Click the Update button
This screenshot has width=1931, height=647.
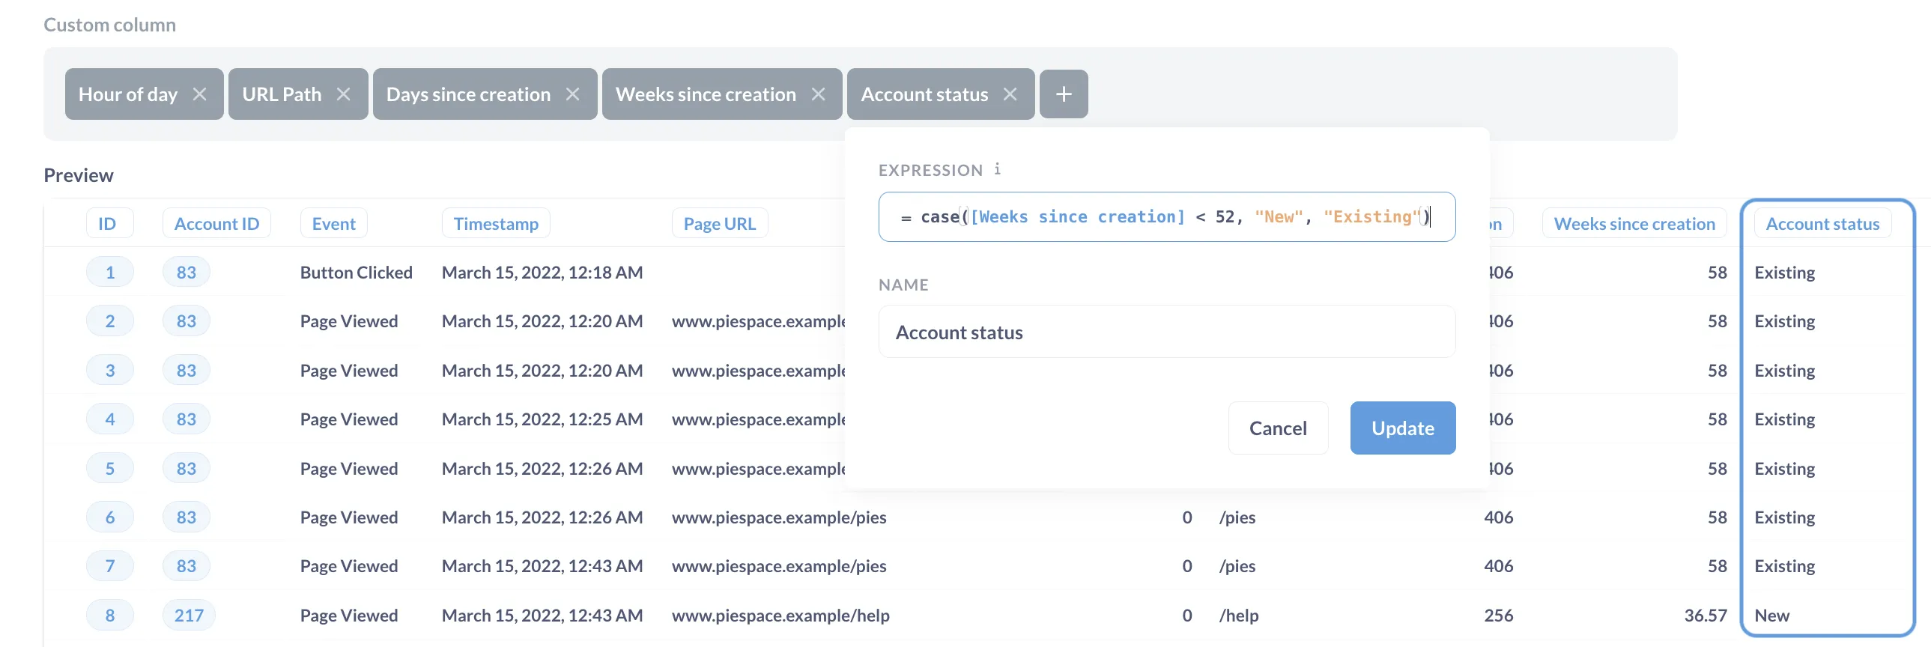[1401, 428]
